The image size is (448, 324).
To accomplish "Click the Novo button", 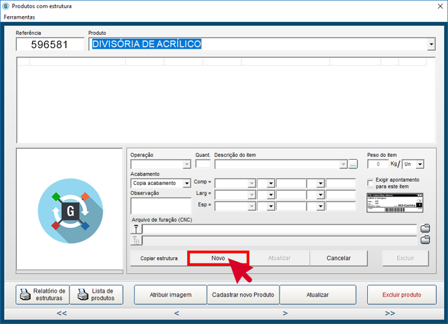I will (x=218, y=258).
